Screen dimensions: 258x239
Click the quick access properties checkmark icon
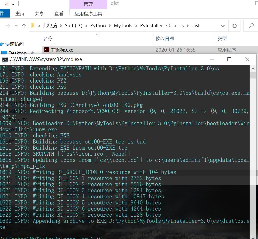tap(6, 4)
